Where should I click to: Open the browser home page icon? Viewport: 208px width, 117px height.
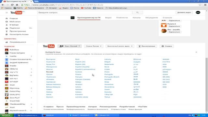(17, 5)
